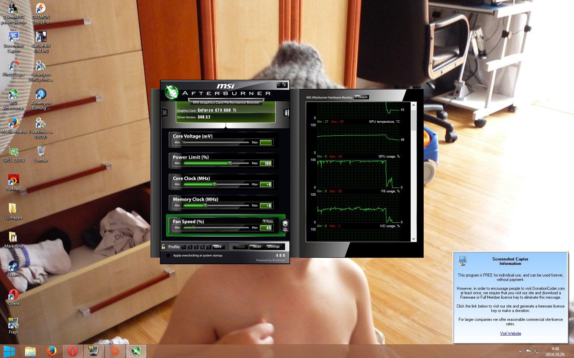Open PhotoScape desktop shortcut
This screenshot has height=358, width=574.
(13, 69)
